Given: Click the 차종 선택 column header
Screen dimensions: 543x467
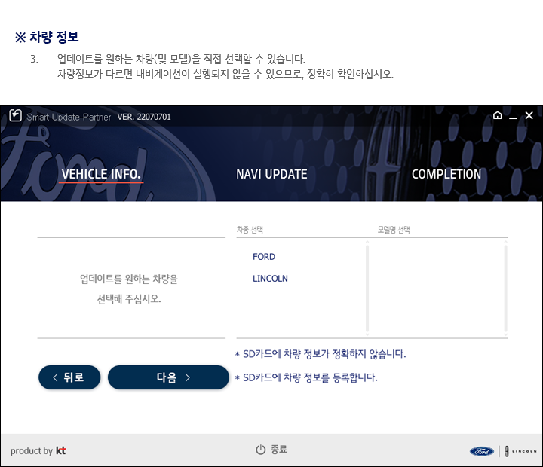Looking at the screenshot, I should (x=250, y=229).
